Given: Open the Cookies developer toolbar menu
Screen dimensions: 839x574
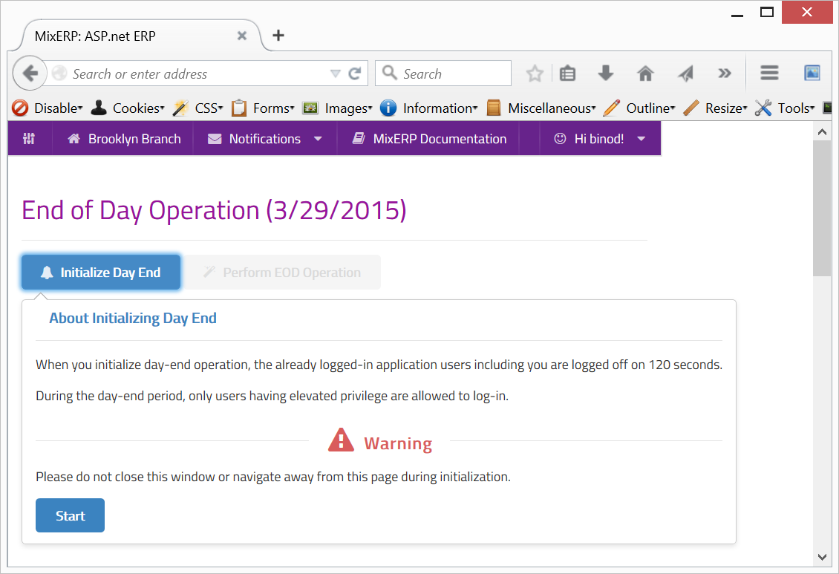Looking at the screenshot, I should (128, 108).
